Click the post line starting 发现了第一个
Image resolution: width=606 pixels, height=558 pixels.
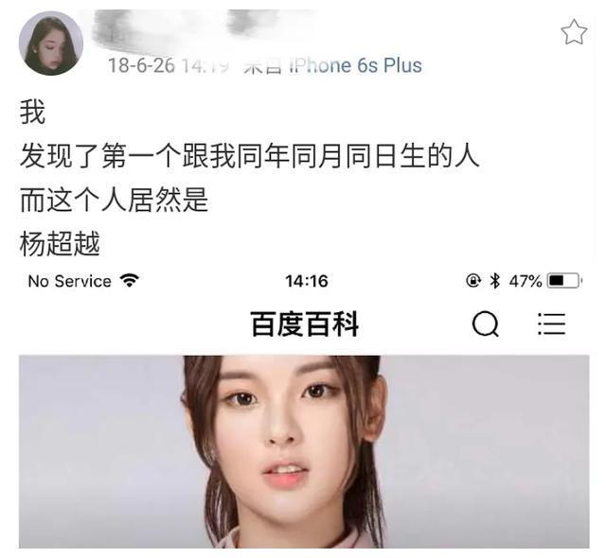point(250,156)
